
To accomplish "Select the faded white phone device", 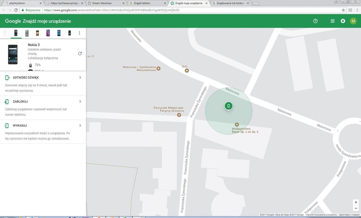I will [5, 33].
